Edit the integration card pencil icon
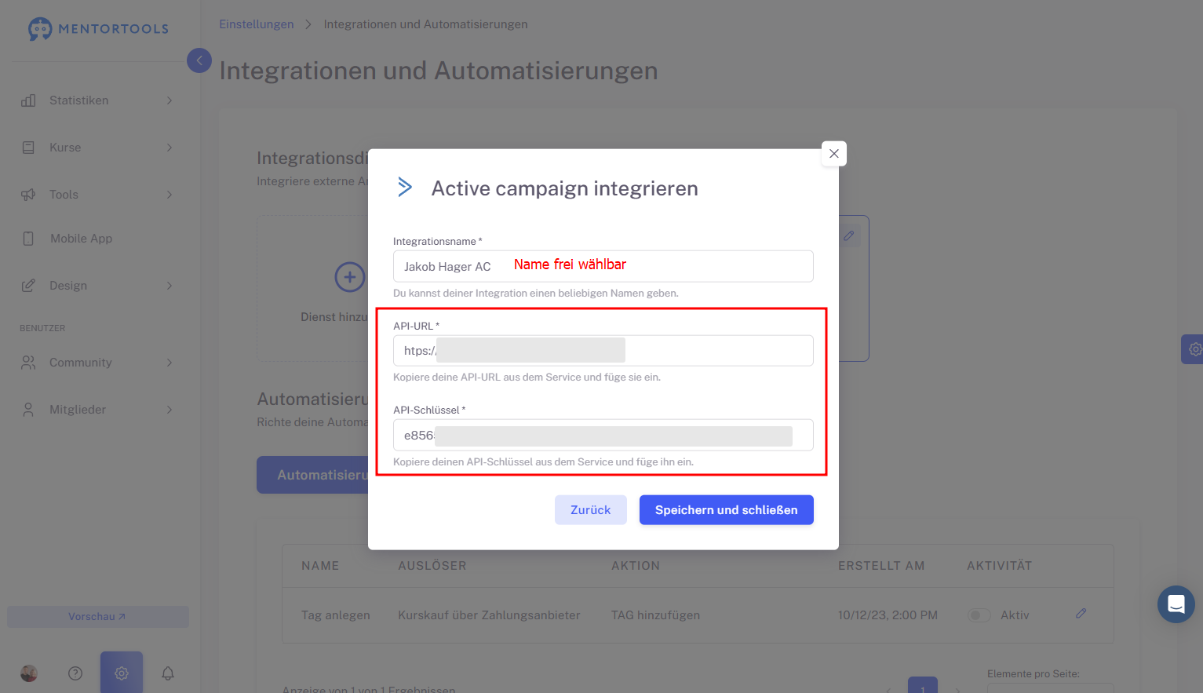Image resolution: width=1203 pixels, height=693 pixels. coord(849,235)
